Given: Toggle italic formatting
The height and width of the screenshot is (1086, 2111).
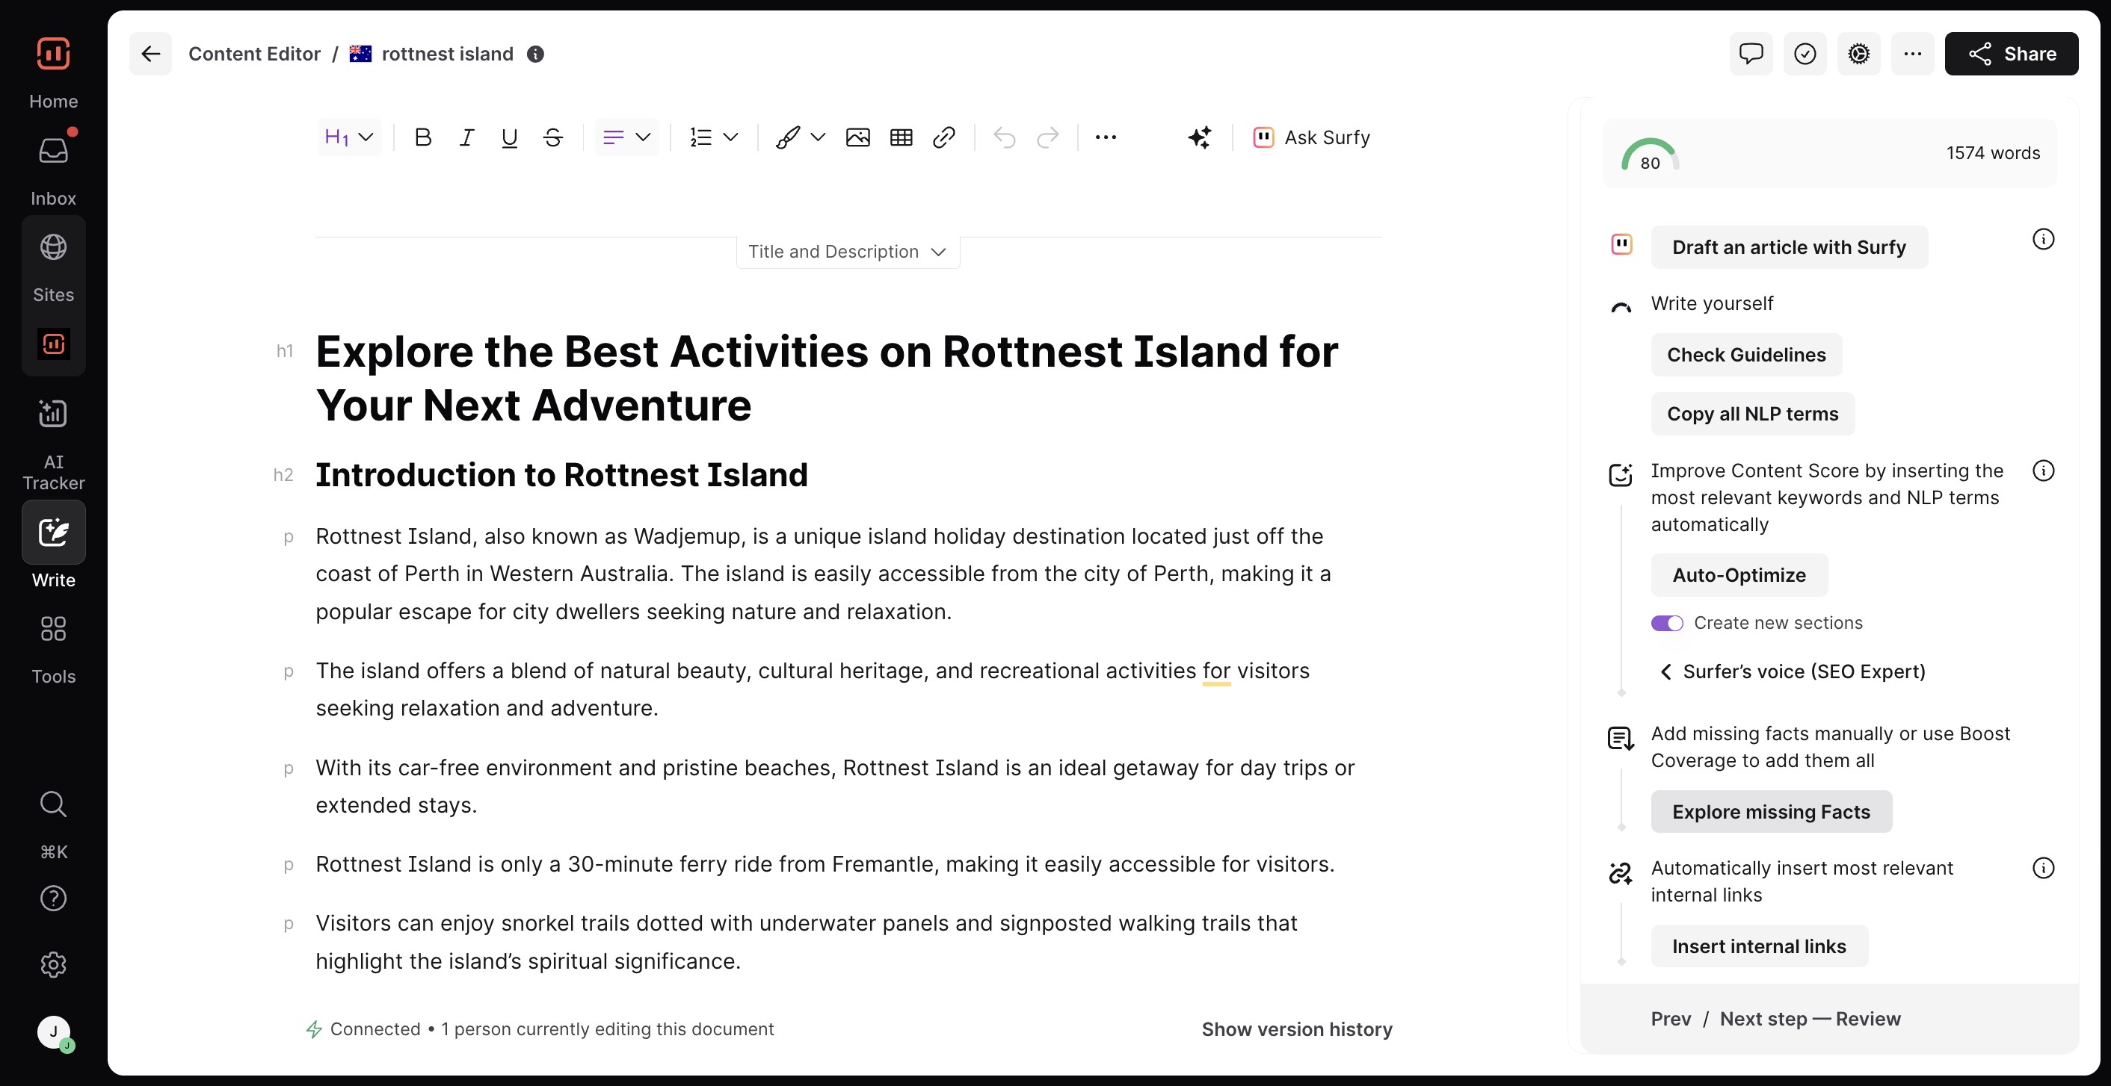Looking at the screenshot, I should (x=466, y=137).
